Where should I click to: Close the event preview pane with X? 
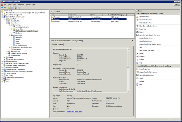(x=132, y=41)
